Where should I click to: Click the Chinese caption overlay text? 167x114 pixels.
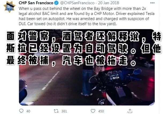pos(84,48)
